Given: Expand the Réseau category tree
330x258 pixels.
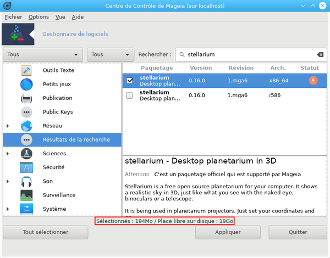Looking at the screenshot, I should click(8, 126).
